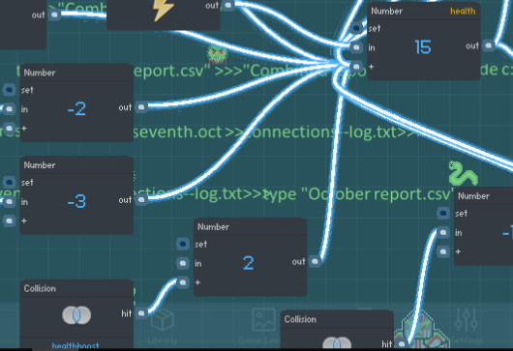Image resolution: width=513 pixels, height=351 pixels.
Task: Click the healthboost collision overlap icon
Action: pyautogui.click(x=76, y=315)
